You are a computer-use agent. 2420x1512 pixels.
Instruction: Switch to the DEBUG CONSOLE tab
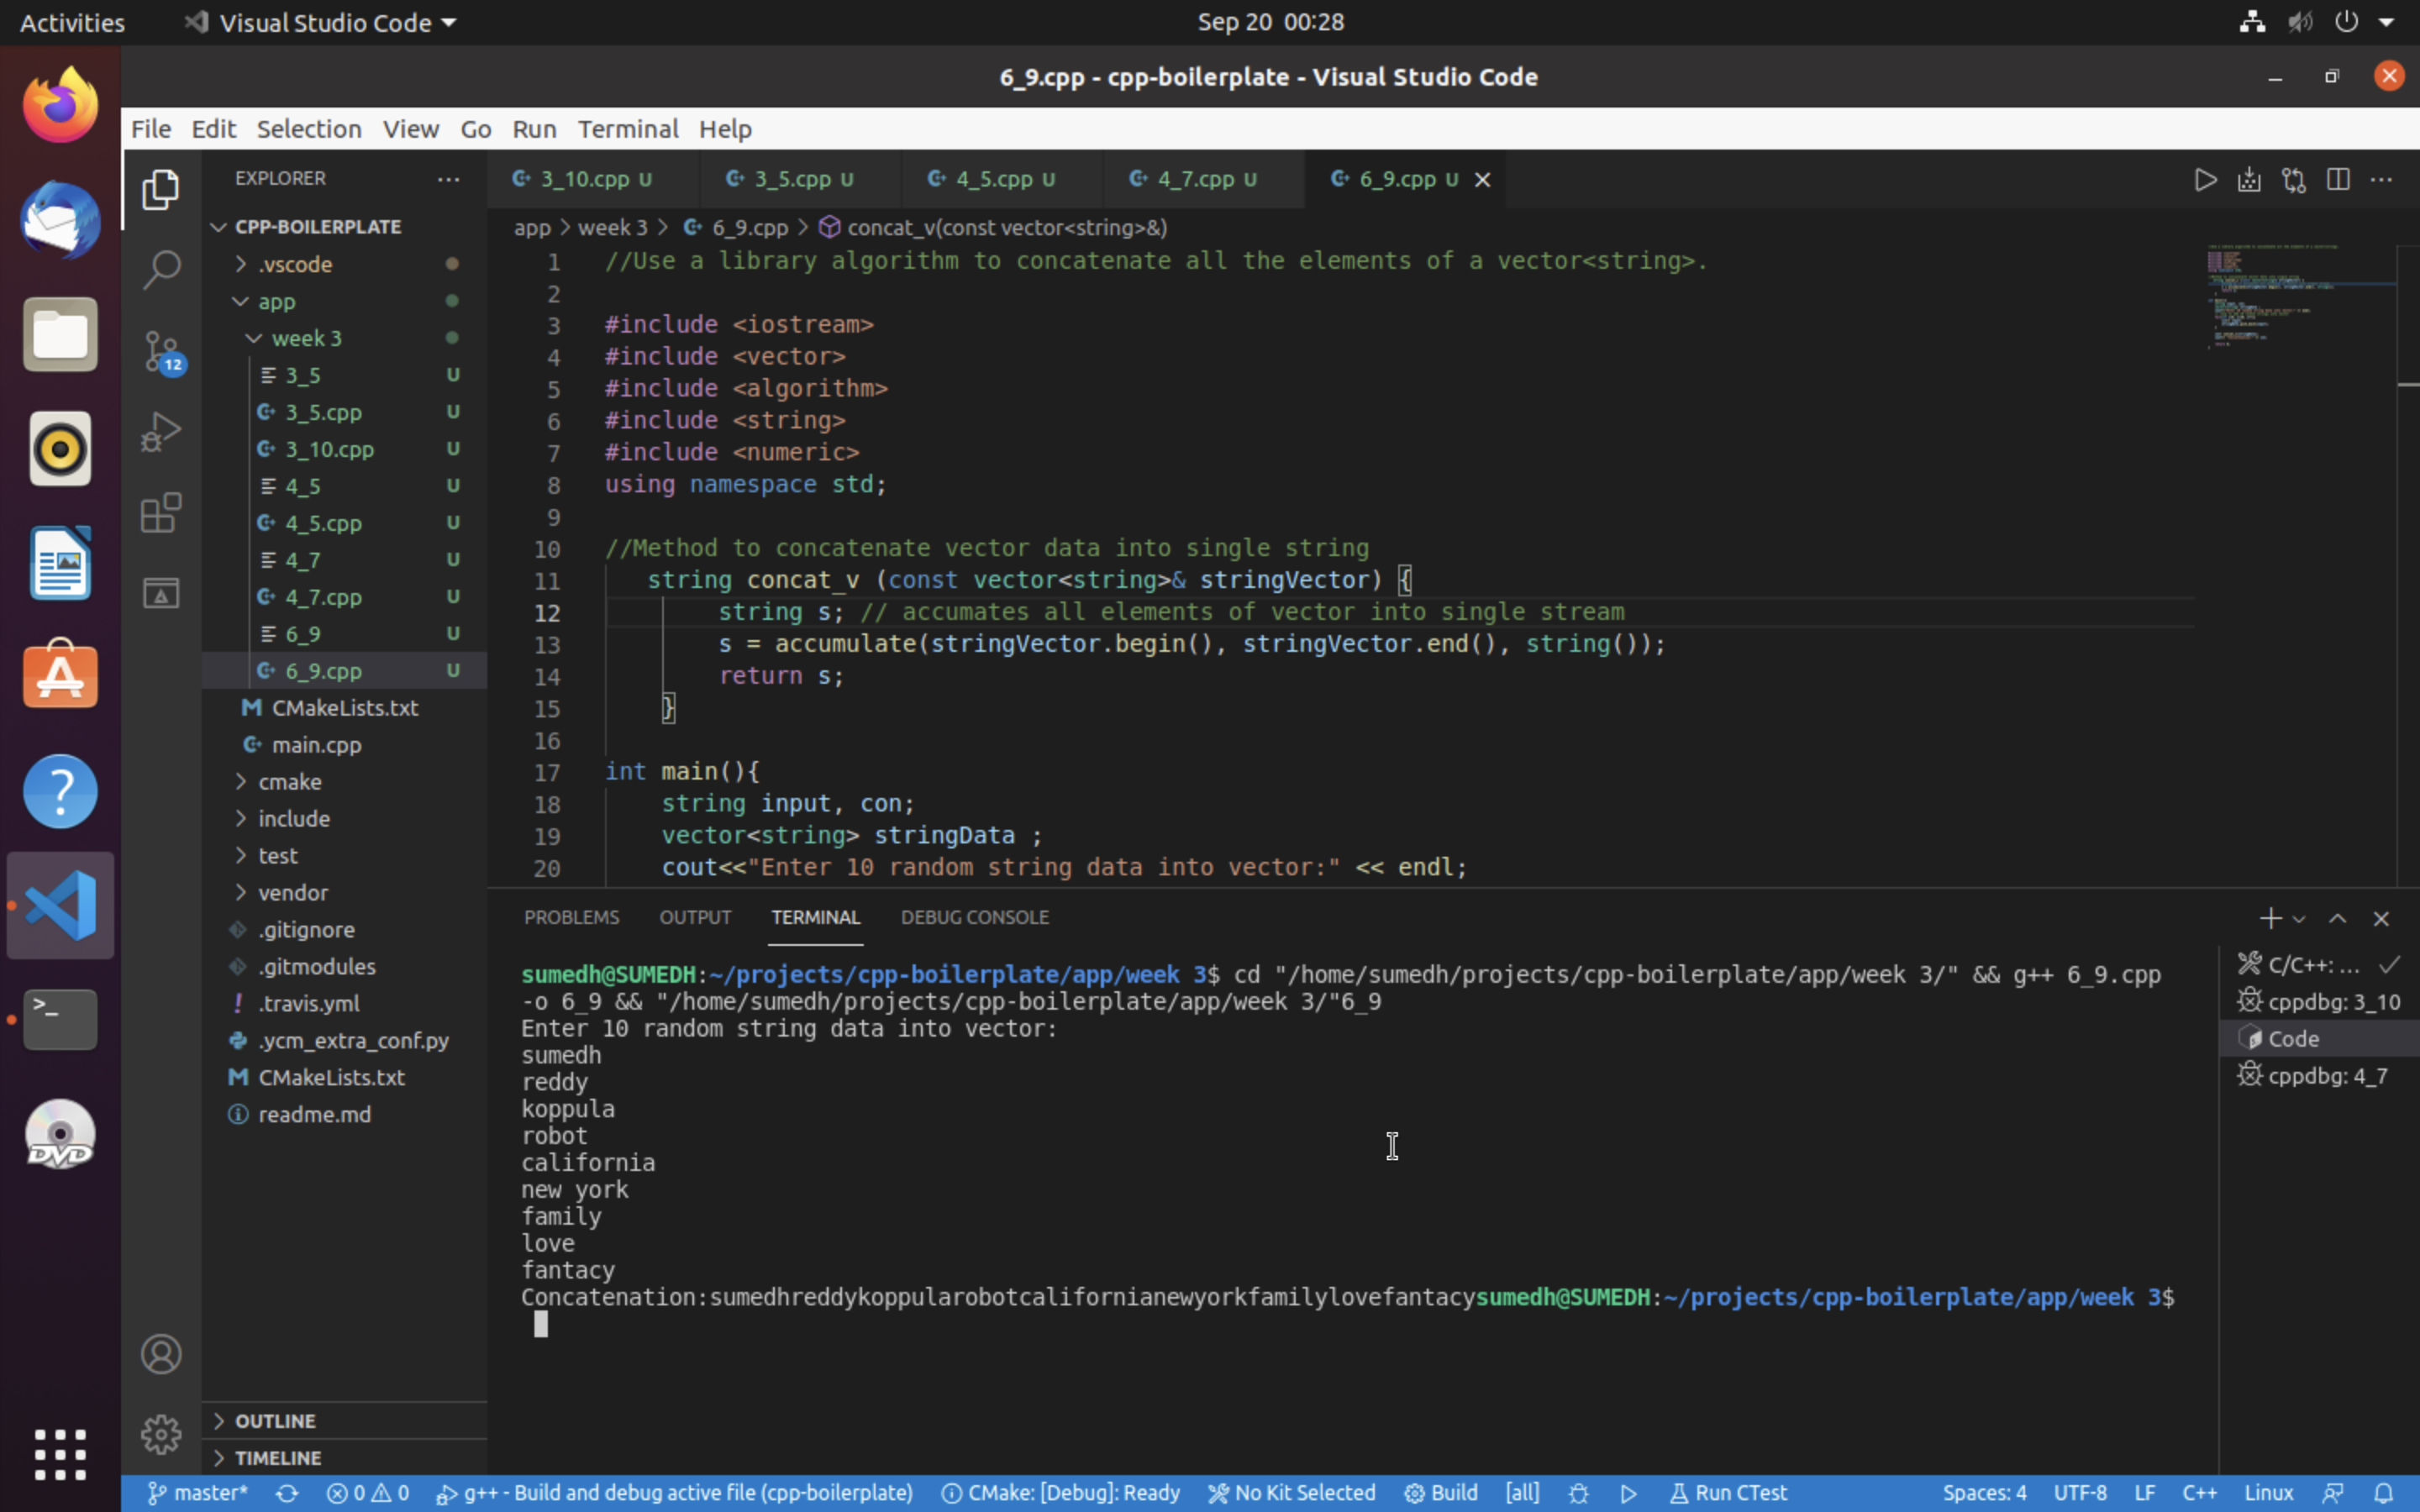[975, 917]
